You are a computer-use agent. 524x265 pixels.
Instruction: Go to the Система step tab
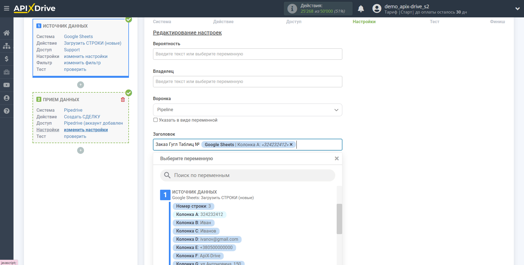[162, 22]
